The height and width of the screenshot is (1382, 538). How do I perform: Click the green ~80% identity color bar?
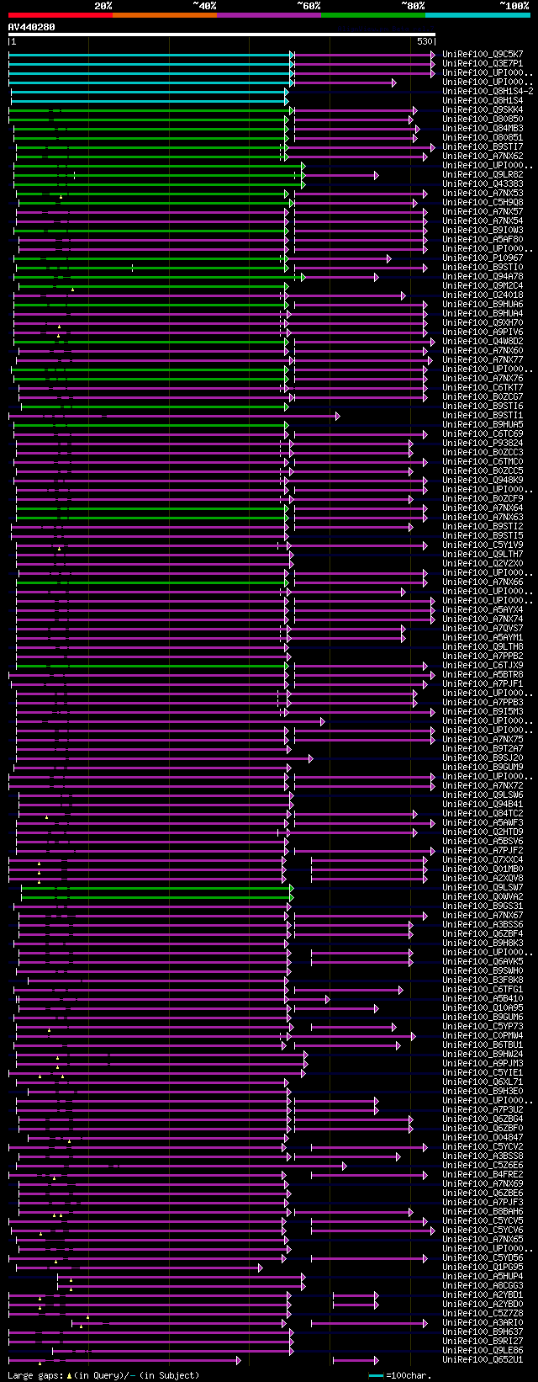pyautogui.click(x=372, y=15)
